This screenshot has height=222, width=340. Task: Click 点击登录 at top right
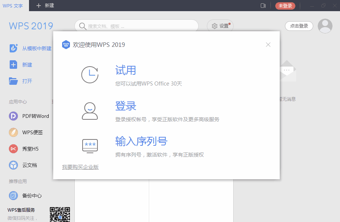[299, 26]
